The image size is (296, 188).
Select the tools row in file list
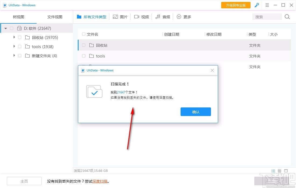pyautogui.click(x=184, y=56)
